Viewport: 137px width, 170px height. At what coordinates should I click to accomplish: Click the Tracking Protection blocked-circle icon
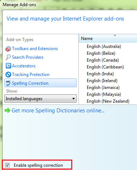pos(8,75)
